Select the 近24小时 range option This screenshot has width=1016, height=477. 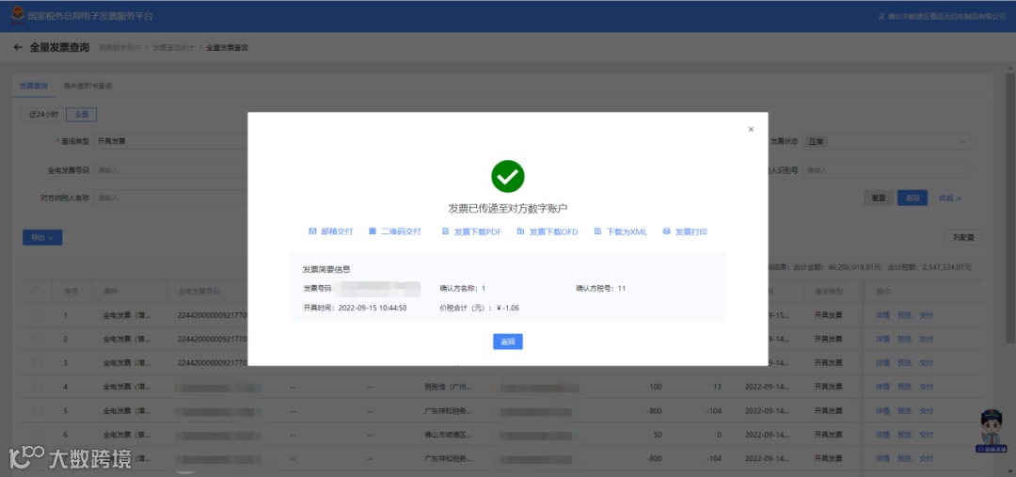[x=43, y=115]
